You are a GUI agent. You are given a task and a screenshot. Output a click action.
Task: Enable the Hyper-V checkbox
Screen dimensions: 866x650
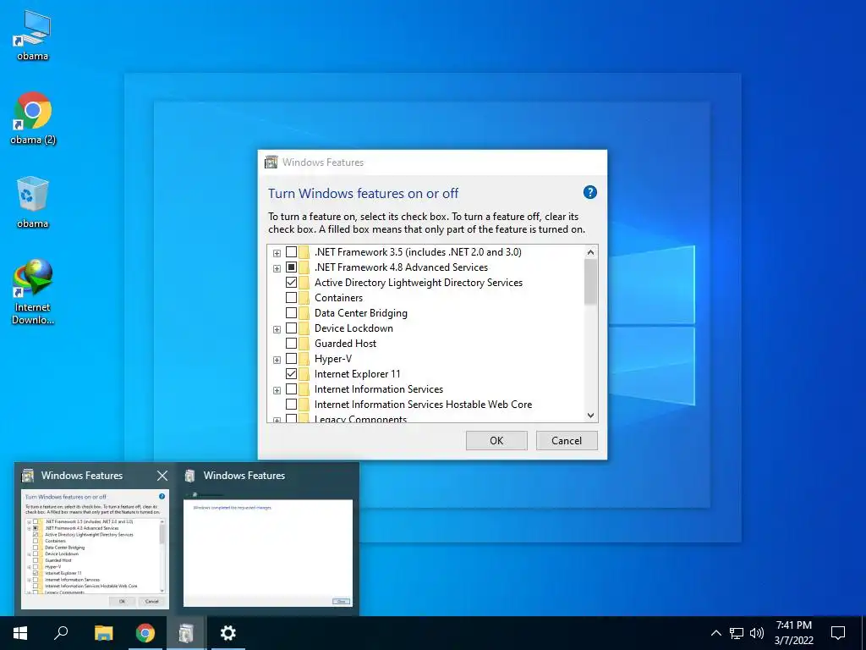click(291, 359)
